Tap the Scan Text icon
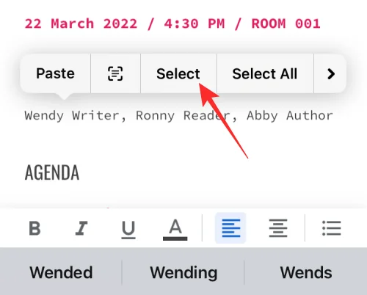This screenshot has height=295, width=367. (115, 73)
